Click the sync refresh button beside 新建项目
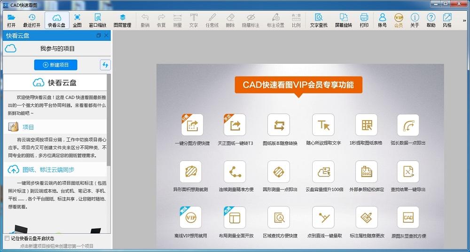Image resolution: width=470 pixels, height=252 pixels. 105,65
